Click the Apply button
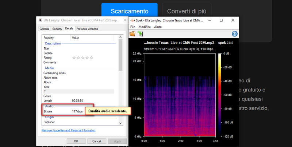Image resolution: width=292 pixels, height=147 pixels. 118,141
